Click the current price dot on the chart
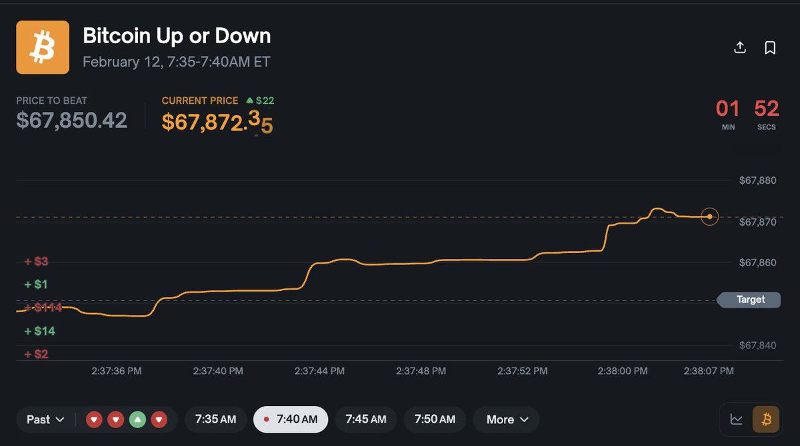Image resolution: width=800 pixels, height=446 pixels. pyautogui.click(x=709, y=216)
